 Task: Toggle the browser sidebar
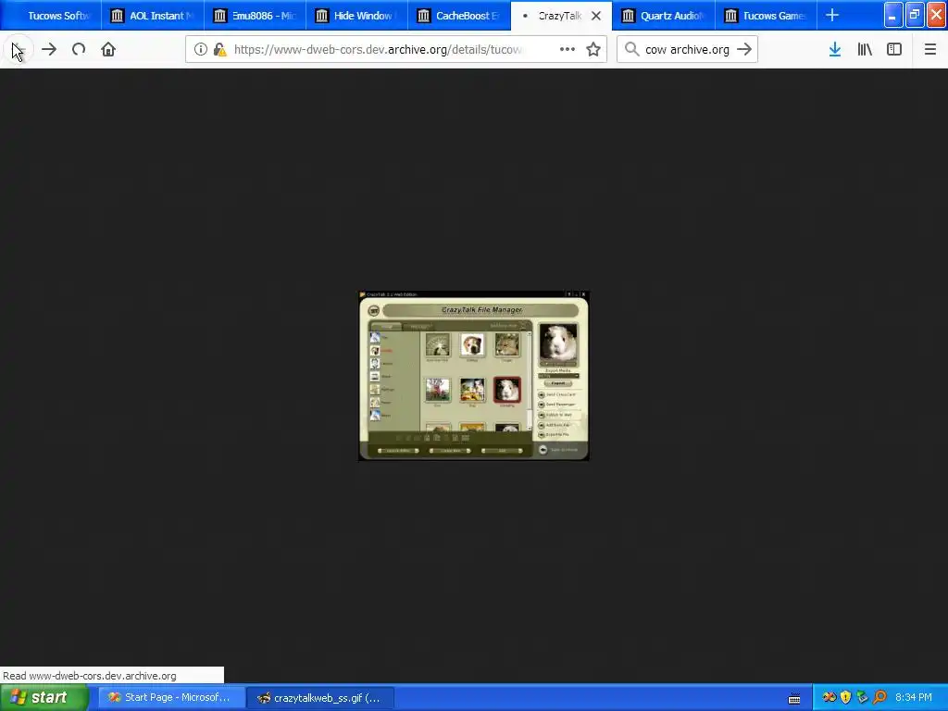tap(894, 50)
